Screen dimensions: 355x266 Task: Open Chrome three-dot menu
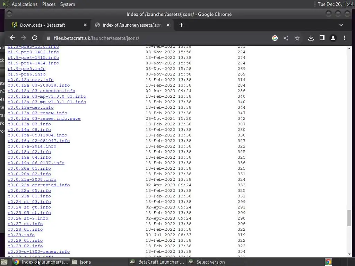[x=344, y=38]
